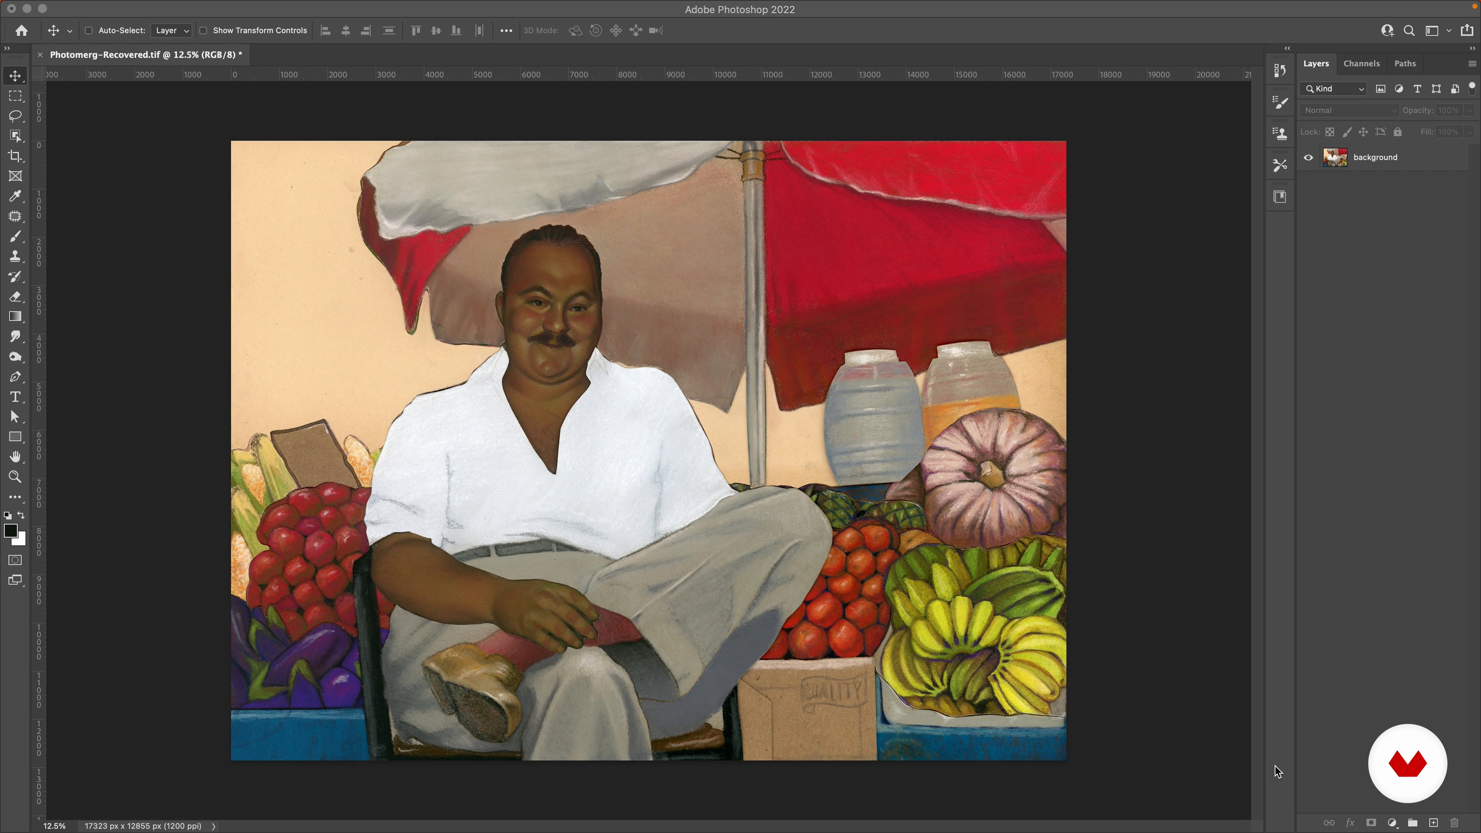Hide the background layer with eye icon
Screen dimensions: 1481x833
(1309, 157)
